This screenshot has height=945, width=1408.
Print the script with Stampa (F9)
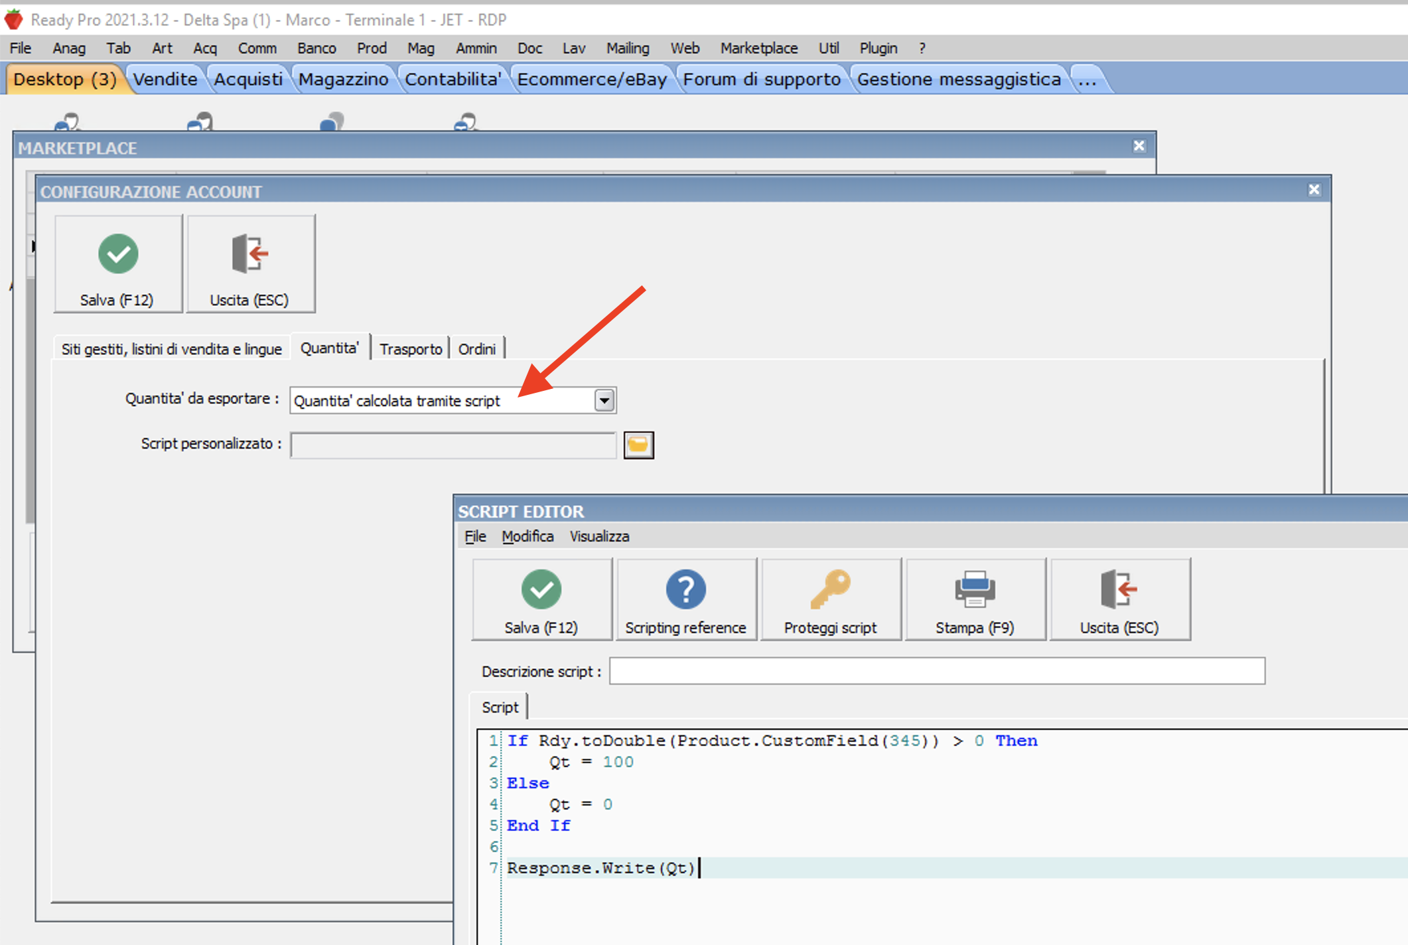[x=975, y=599]
